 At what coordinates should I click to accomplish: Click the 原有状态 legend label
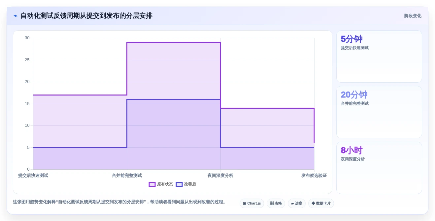[165, 184]
